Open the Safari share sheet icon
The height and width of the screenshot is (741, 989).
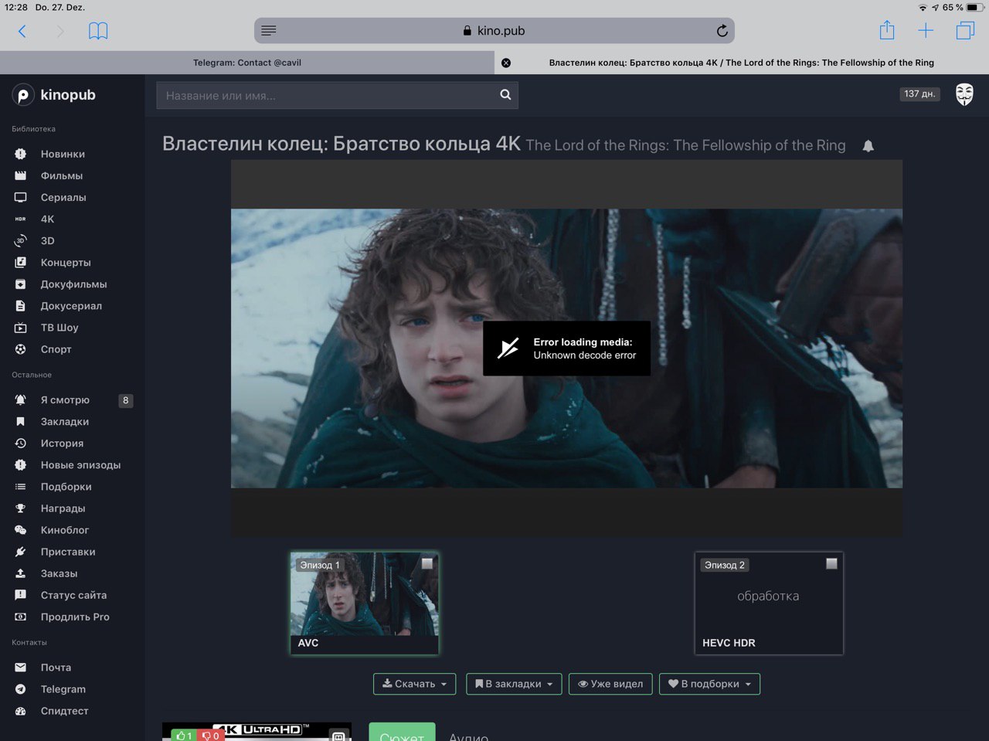pyautogui.click(x=887, y=30)
